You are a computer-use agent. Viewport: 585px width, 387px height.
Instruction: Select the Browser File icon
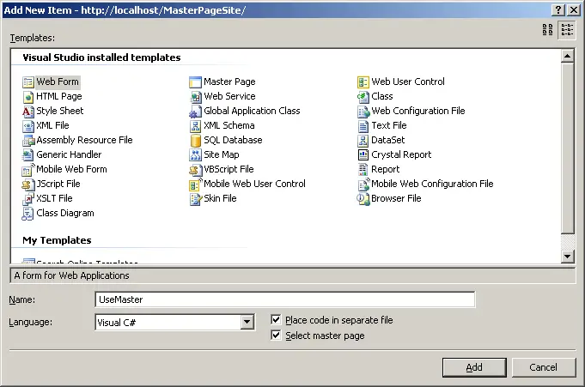click(363, 199)
